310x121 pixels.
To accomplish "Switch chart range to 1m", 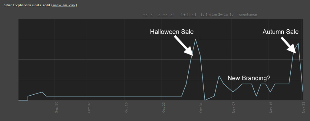I will coord(215,15).
